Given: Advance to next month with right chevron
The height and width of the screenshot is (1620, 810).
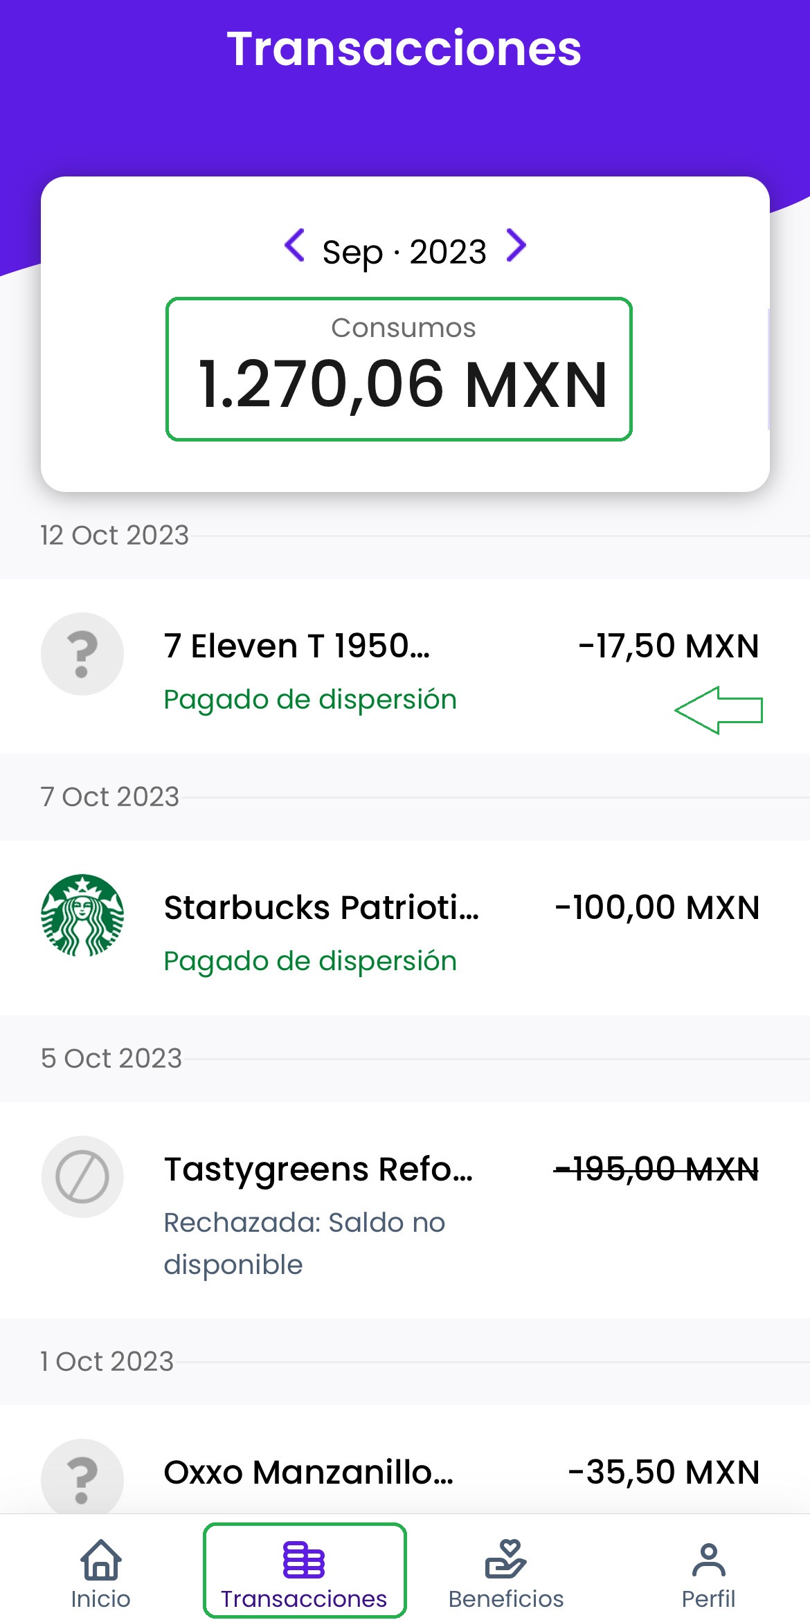Looking at the screenshot, I should (516, 246).
